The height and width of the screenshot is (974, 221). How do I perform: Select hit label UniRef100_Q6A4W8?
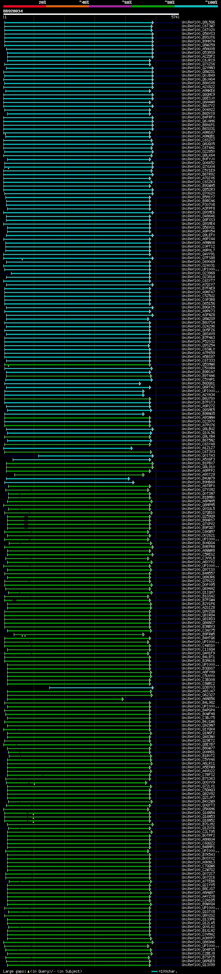click(x=198, y=102)
